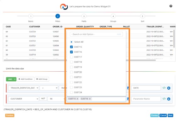Click the ORDER_QUANTITY column header
The width and height of the screenshot is (178, 122).
point(85,27)
